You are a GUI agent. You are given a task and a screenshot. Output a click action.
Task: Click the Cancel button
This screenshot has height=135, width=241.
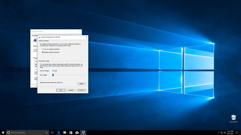click(x=71, y=90)
